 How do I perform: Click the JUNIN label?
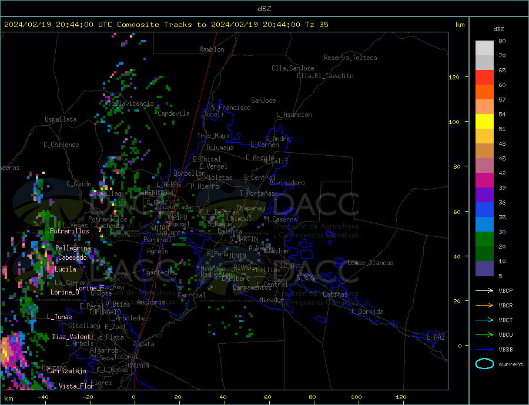pyautogui.click(x=237, y=256)
